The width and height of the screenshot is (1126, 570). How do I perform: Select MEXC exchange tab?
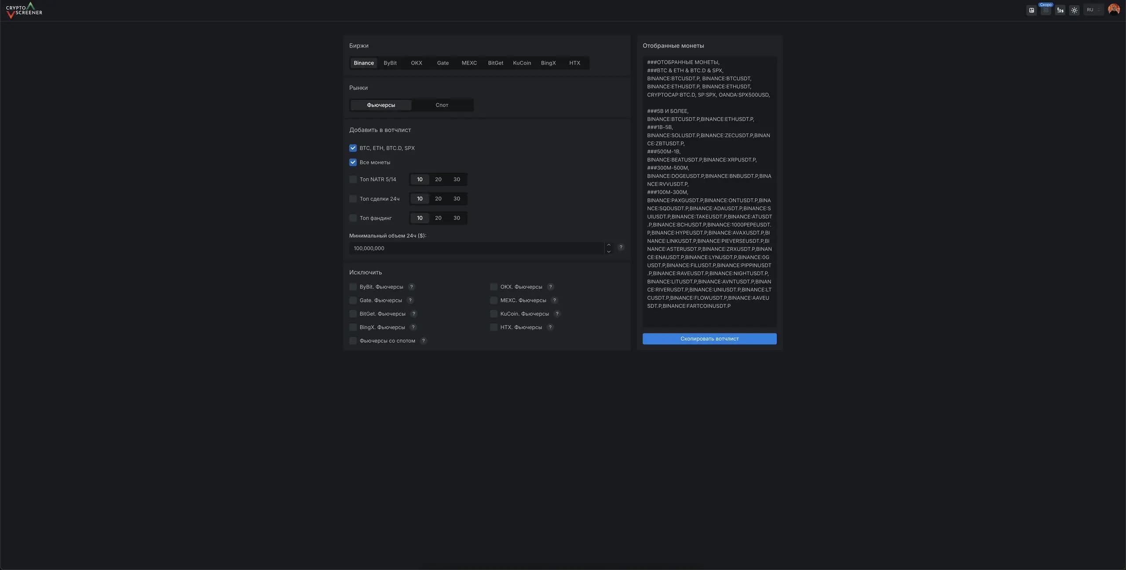click(x=469, y=63)
